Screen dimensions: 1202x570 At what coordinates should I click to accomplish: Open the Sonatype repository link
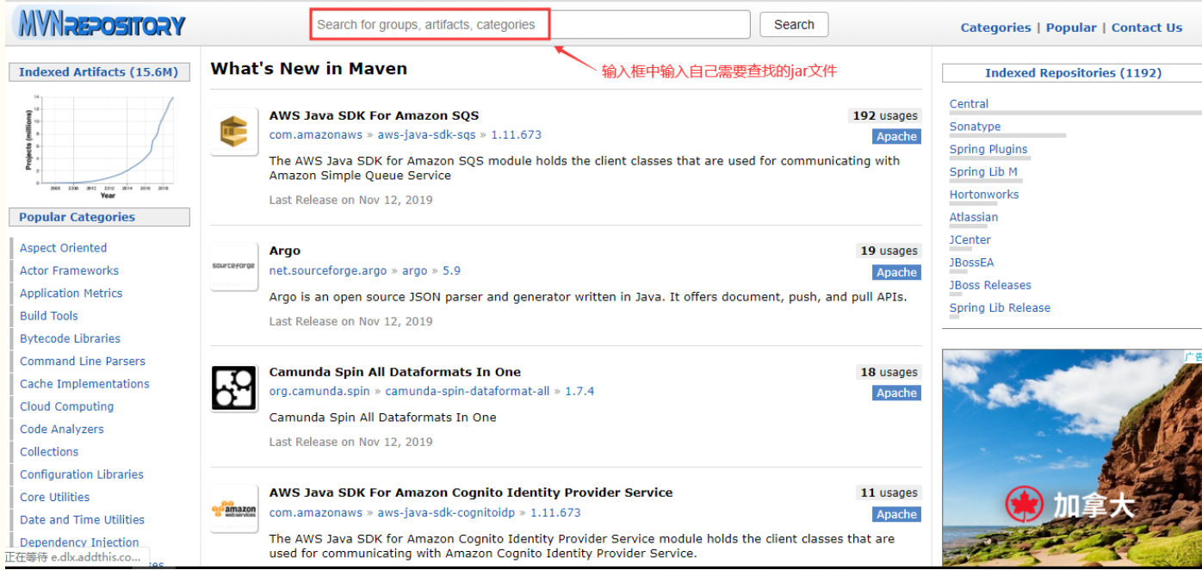tap(975, 127)
